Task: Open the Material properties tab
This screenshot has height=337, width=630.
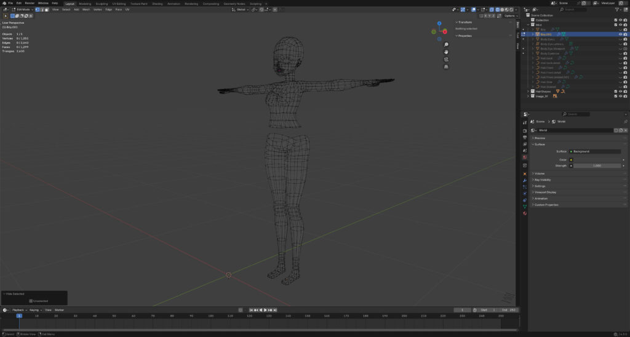Action: [x=525, y=213]
